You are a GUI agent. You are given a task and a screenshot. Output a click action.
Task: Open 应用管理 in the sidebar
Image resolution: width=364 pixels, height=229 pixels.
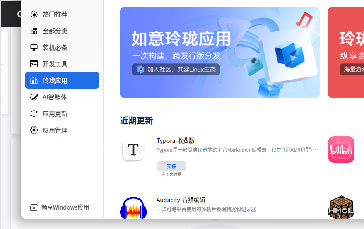pos(62,130)
